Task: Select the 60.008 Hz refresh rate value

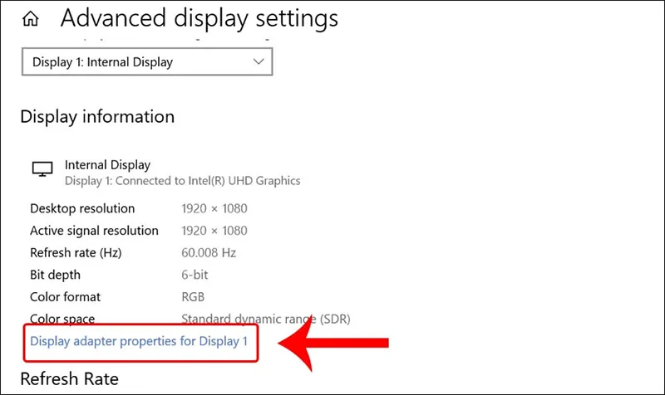Action: [209, 253]
